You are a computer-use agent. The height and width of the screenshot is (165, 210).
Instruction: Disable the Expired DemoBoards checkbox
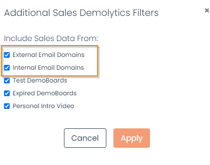click(7, 93)
